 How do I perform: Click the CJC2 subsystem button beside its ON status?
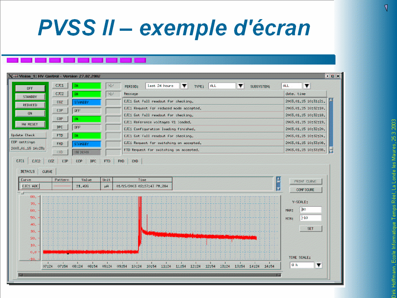(x=60, y=94)
